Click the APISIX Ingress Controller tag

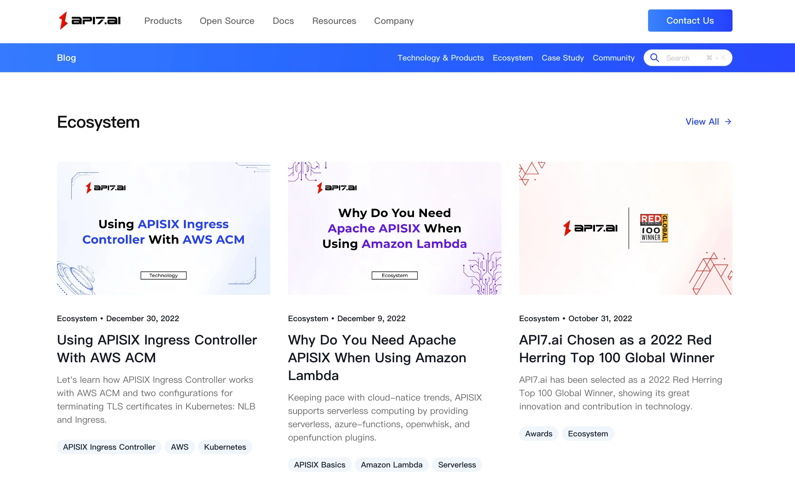point(109,447)
